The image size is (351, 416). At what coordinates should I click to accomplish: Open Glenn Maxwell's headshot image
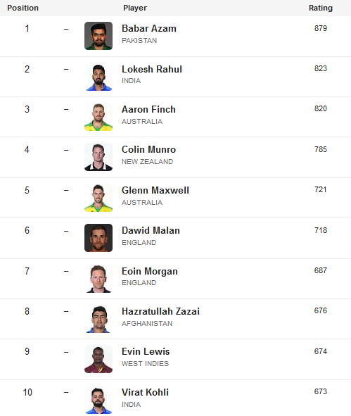click(x=98, y=198)
